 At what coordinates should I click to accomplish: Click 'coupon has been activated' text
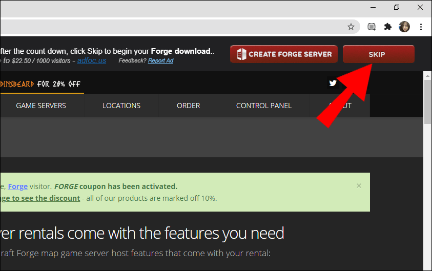[128, 186]
